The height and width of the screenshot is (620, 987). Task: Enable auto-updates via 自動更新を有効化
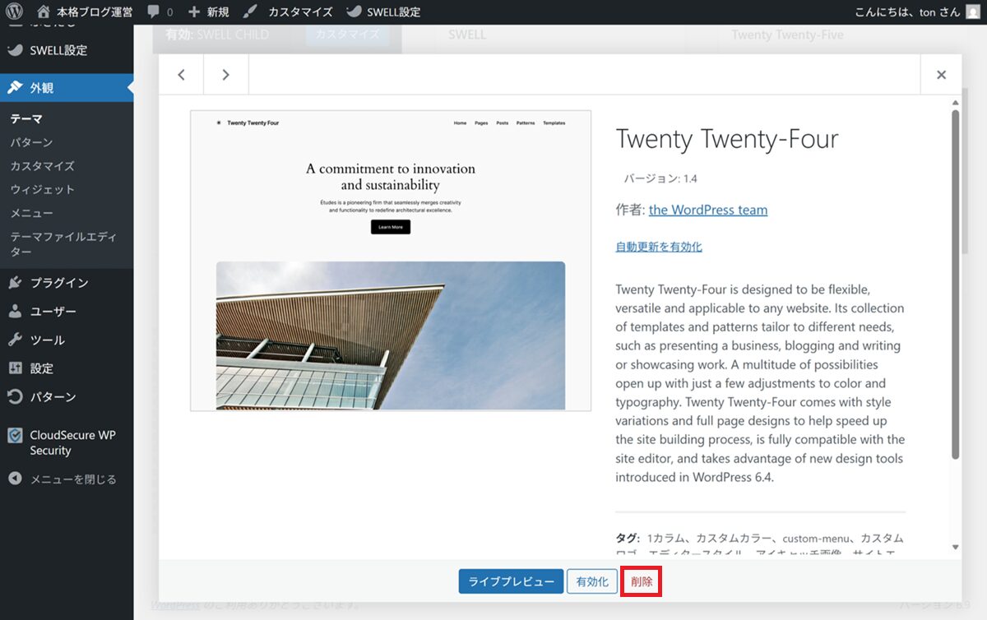pyautogui.click(x=658, y=247)
